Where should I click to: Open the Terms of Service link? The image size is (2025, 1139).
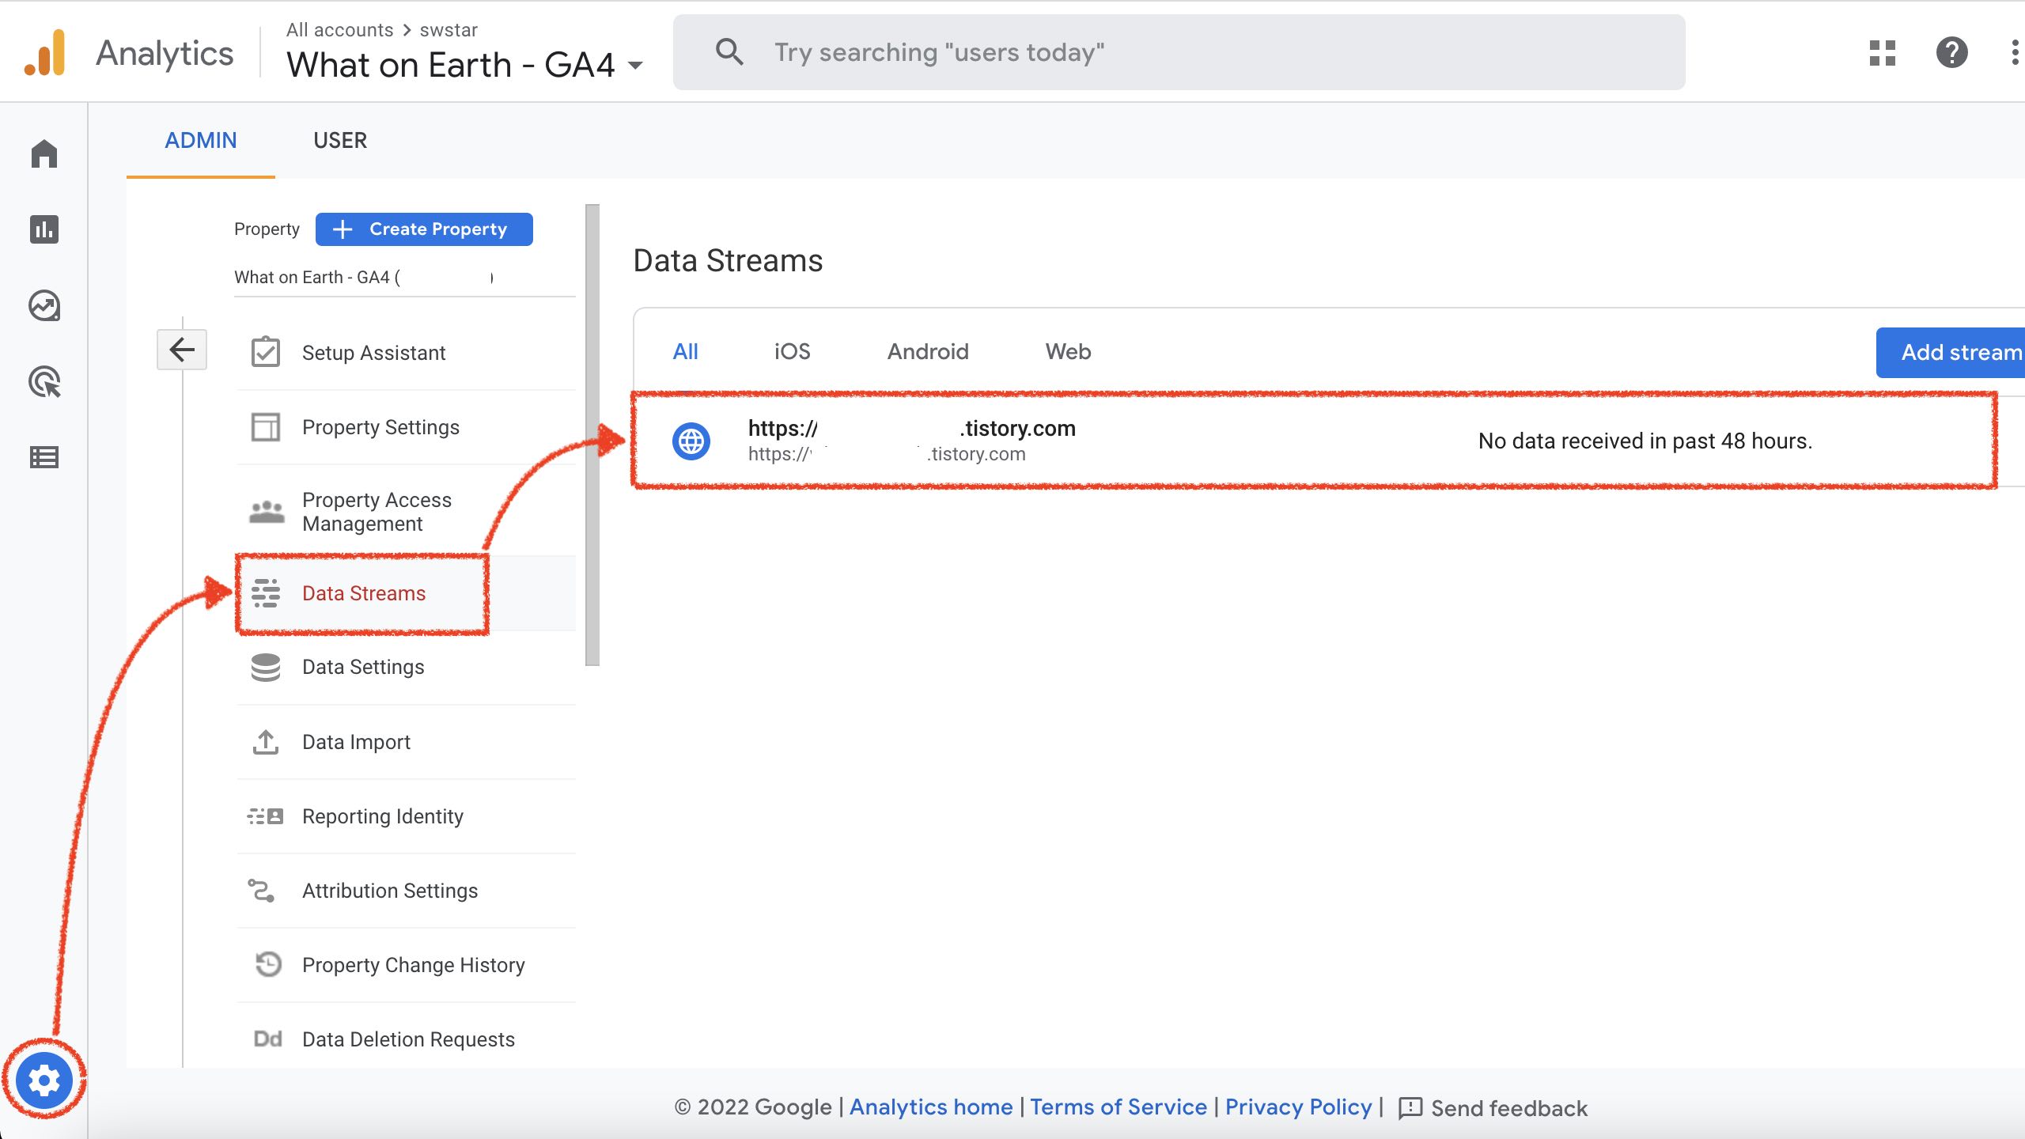pyautogui.click(x=1118, y=1107)
